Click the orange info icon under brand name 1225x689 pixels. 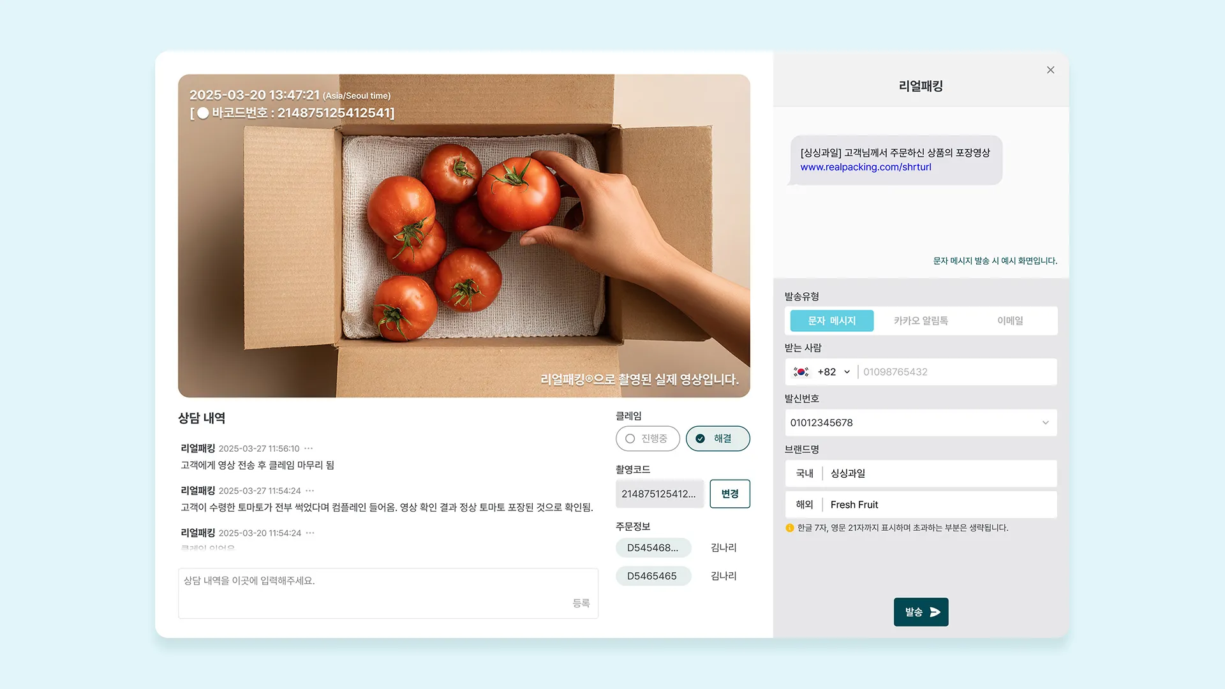coord(790,528)
